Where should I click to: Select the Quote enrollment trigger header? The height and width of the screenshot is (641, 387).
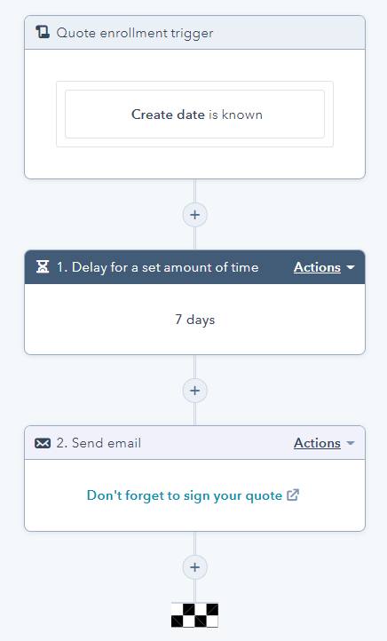pos(195,33)
